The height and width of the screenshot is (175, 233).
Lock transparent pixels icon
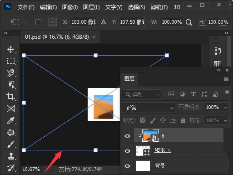click(143, 120)
